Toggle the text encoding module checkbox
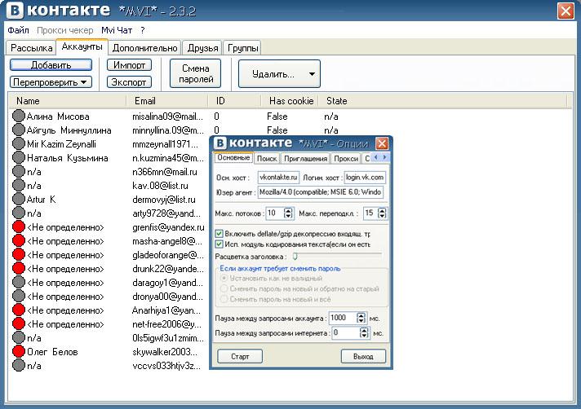Screen dimensions: 581x409 click(x=219, y=244)
